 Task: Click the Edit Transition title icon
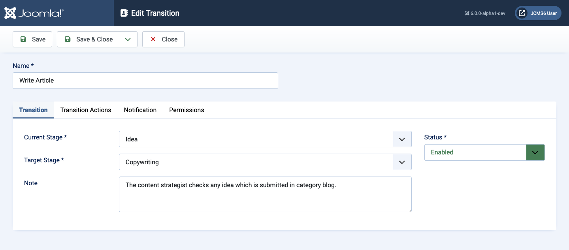[124, 13]
